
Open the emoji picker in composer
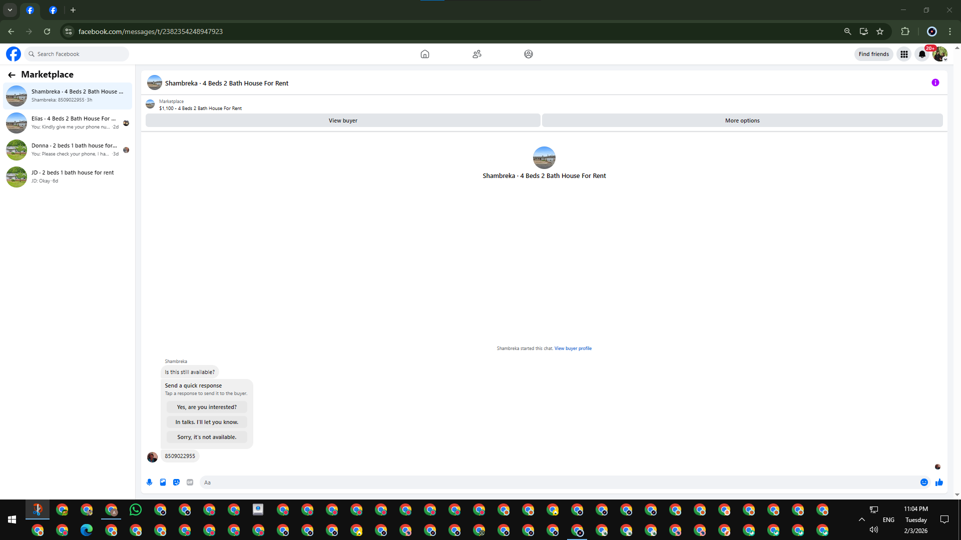(x=924, y=482)
